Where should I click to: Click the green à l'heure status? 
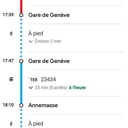77,88
